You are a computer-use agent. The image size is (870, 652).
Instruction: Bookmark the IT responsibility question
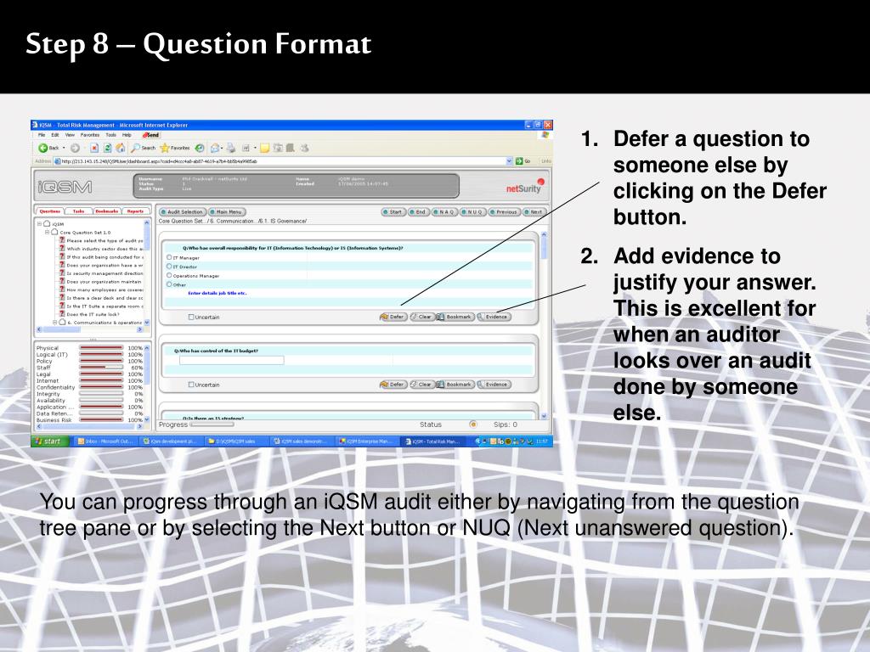(455, 318)
